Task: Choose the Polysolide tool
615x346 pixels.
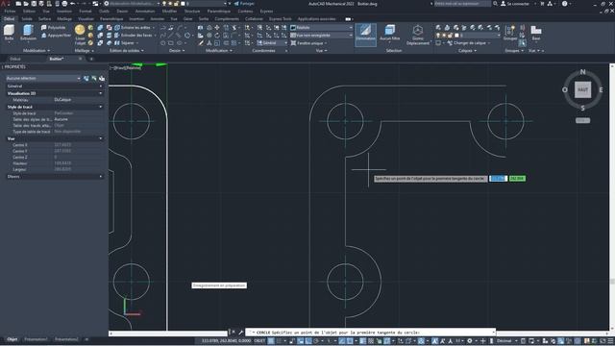Action: pyautogui.click(x=54, y=28)
